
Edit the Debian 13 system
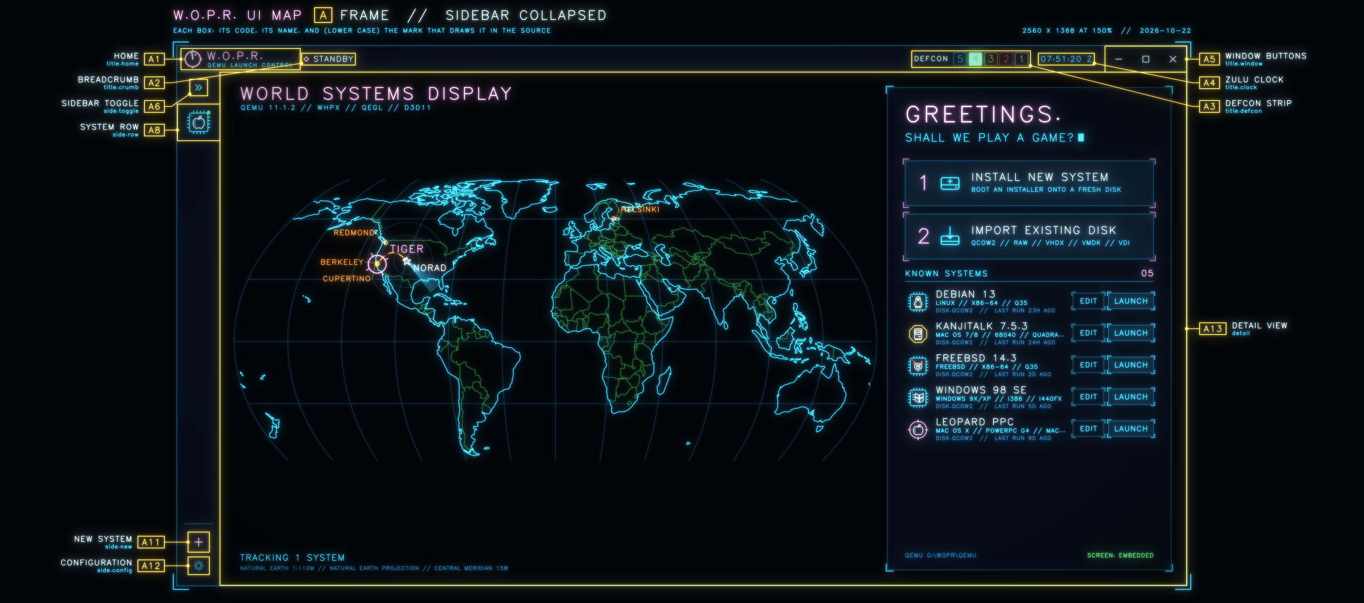[x=1088, y=301]
